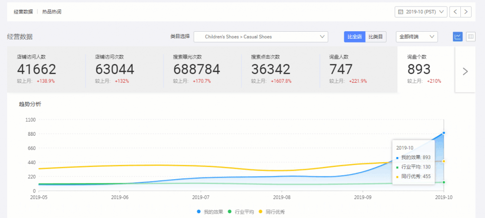Select the 询盘人数 metric card
This screenshot has width=485, height=218.
point(358,70)
